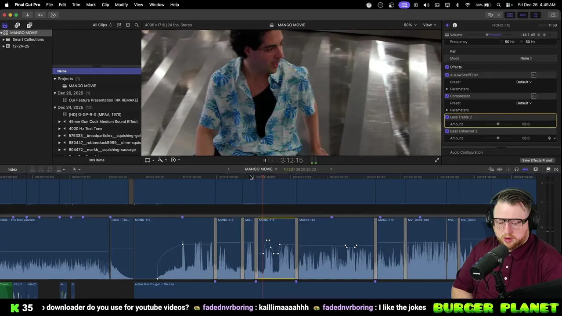Toggle the Timeline panel visibility icon
The image size is (562, 316).
[522, 15]
